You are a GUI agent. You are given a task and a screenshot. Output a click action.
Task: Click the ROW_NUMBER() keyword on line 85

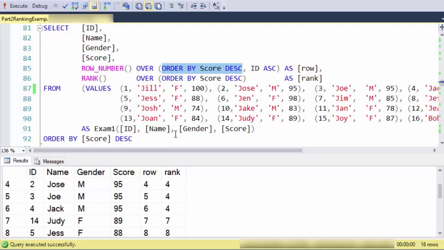tap(106, 68)
